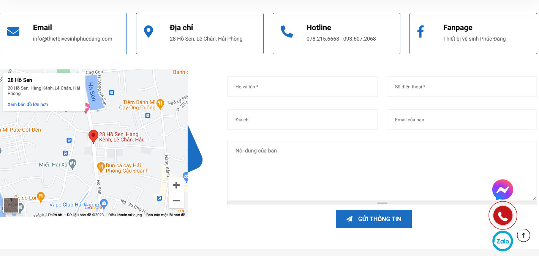The width and height of the screenshot is (539, 256).
Task: Click the Họ và tên input field
Action: [x=302, y=86]
